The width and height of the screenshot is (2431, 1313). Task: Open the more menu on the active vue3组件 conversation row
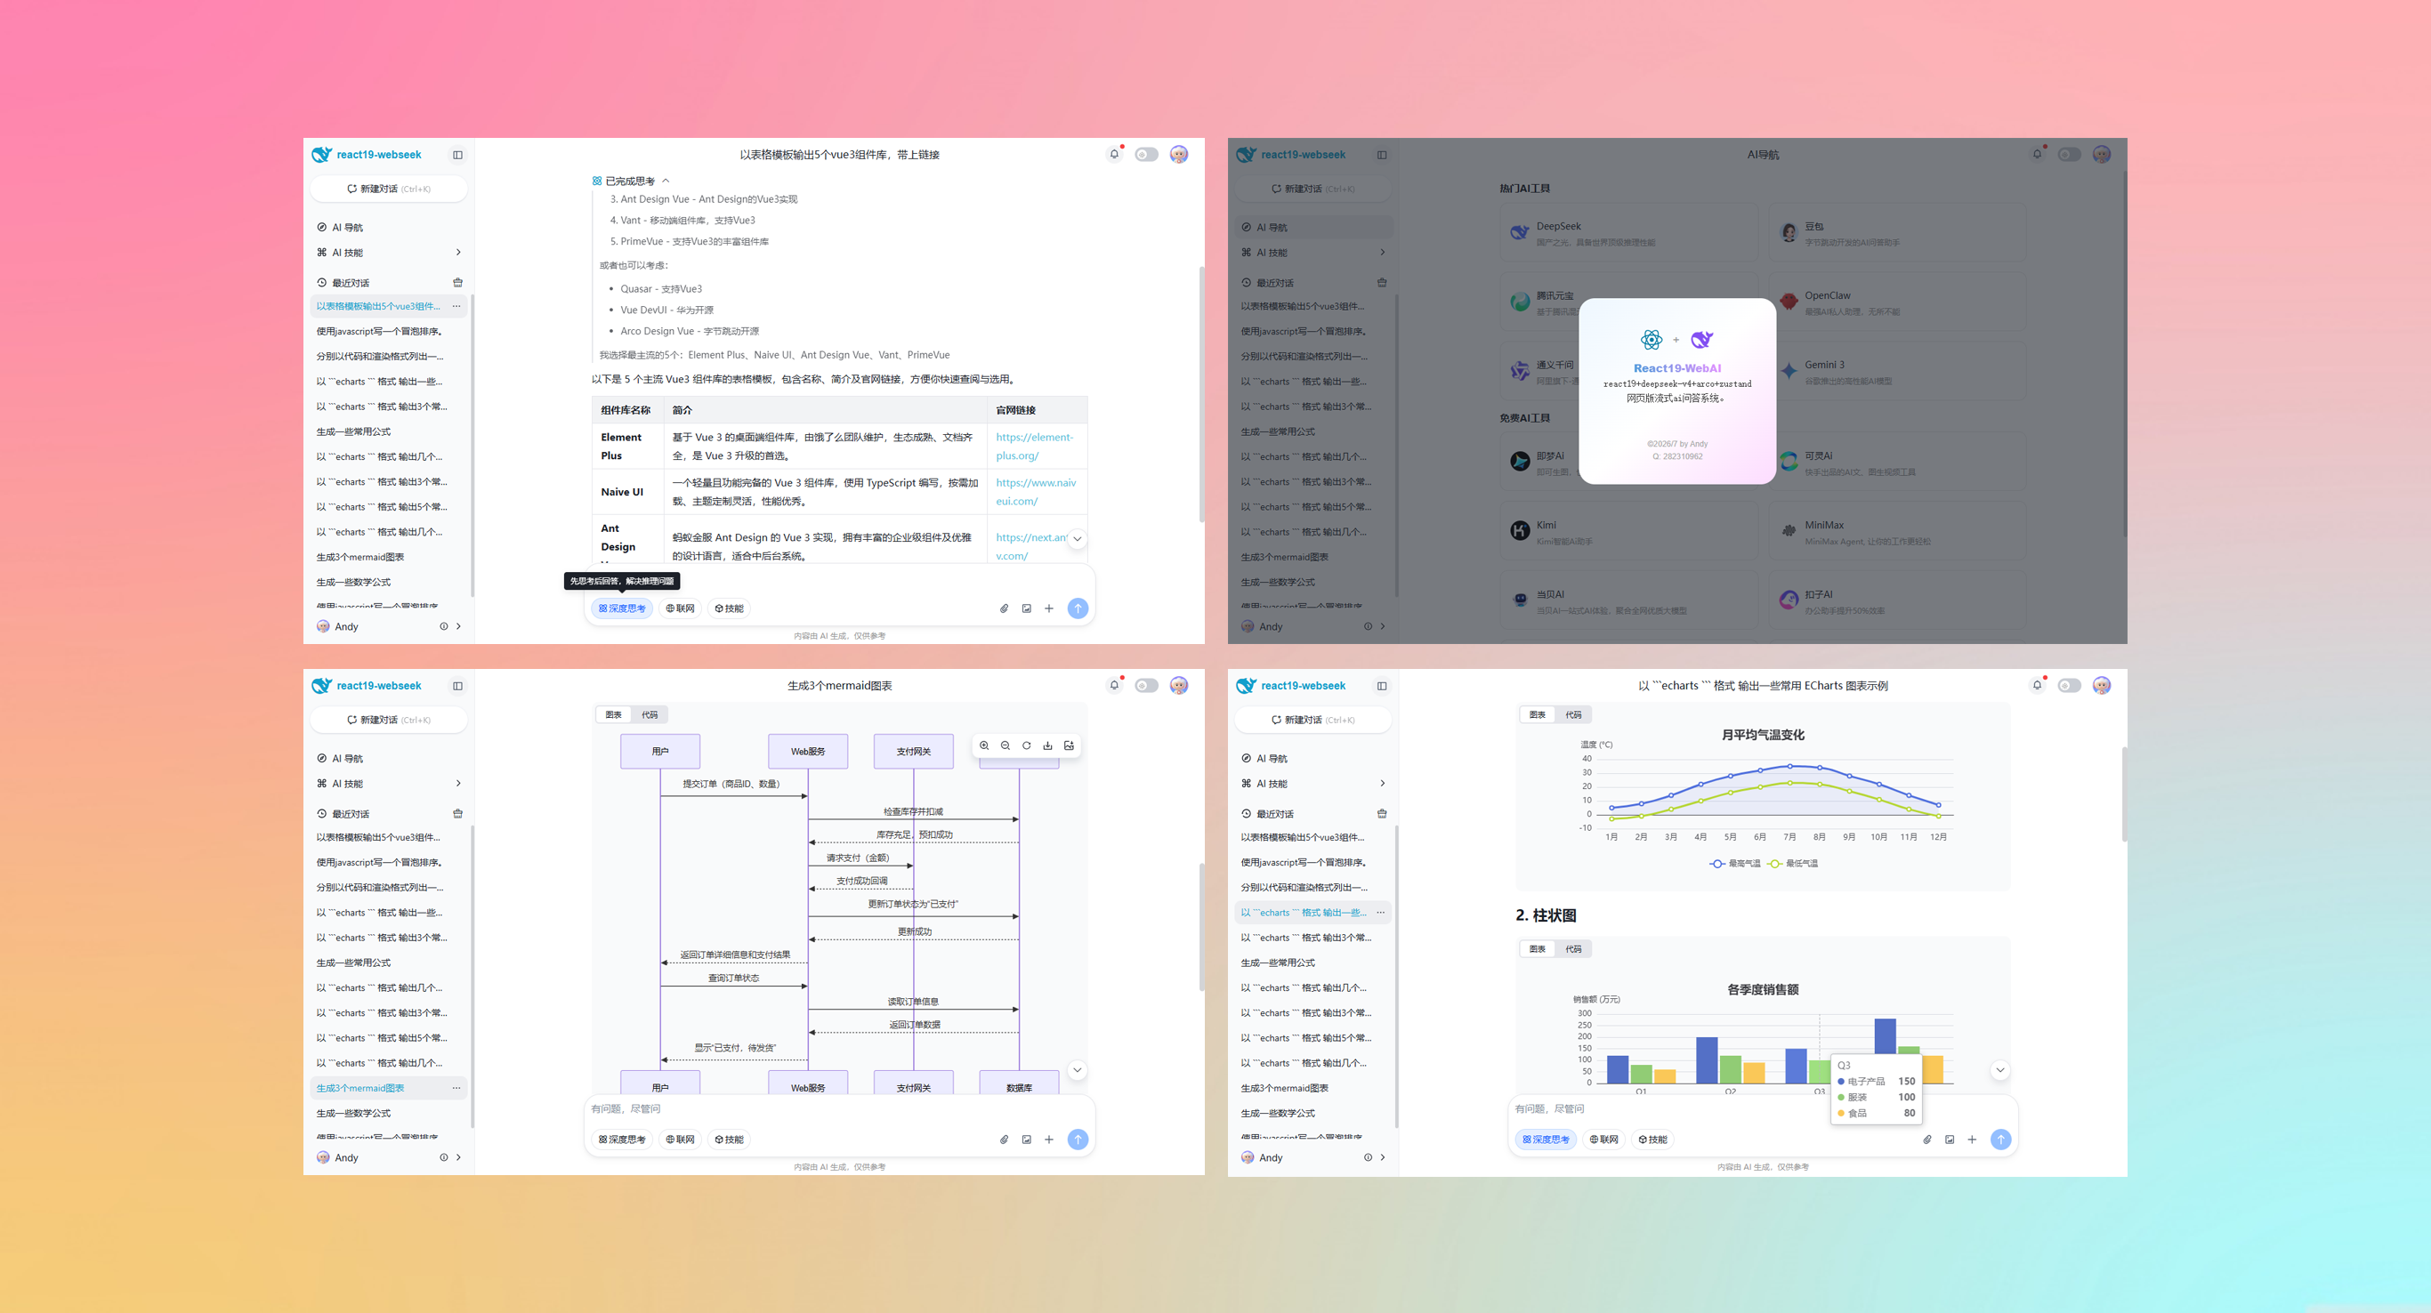click(x=456, y=306)
